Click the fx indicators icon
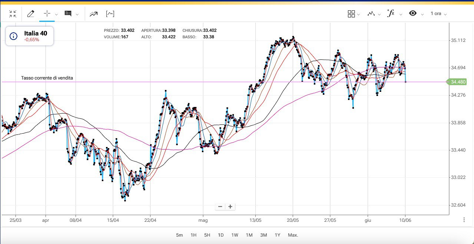 pyautogui.click(x=391, y=14)
